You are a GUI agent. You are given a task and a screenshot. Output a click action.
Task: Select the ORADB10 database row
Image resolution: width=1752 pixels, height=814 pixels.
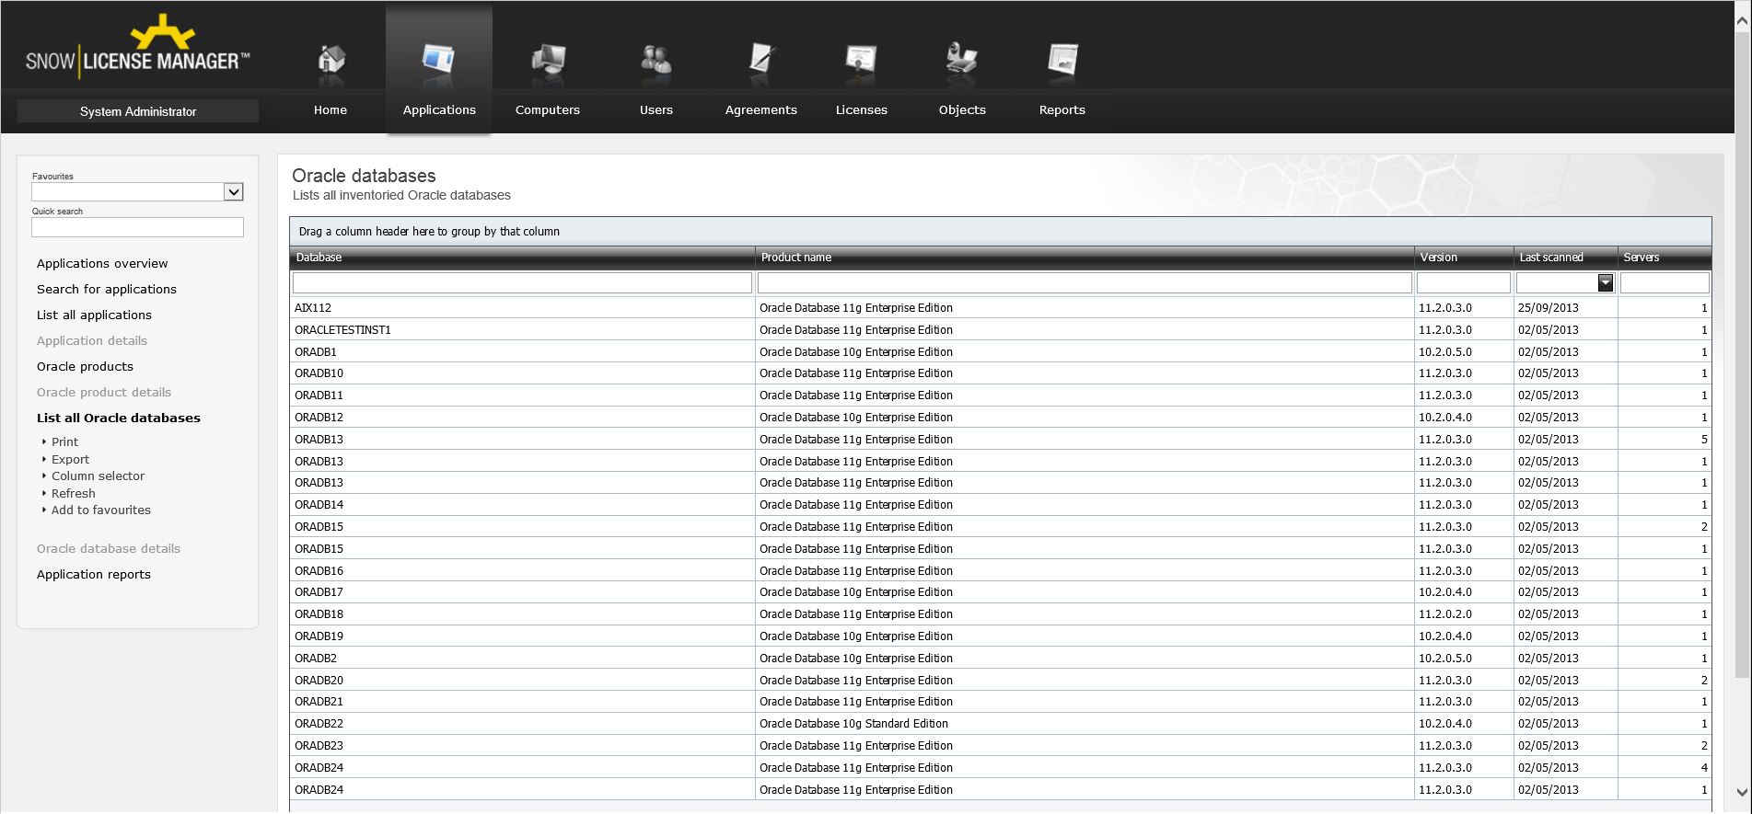(1001, 373)
